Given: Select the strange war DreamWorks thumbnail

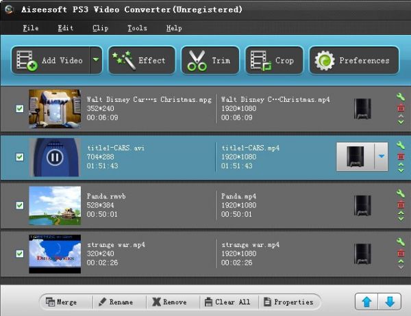Looking at the screenshot, I should coord(55,254).
